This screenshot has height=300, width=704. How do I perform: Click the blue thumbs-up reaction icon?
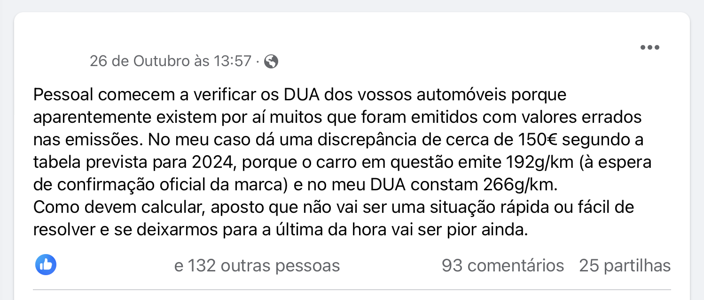(46, 265)
